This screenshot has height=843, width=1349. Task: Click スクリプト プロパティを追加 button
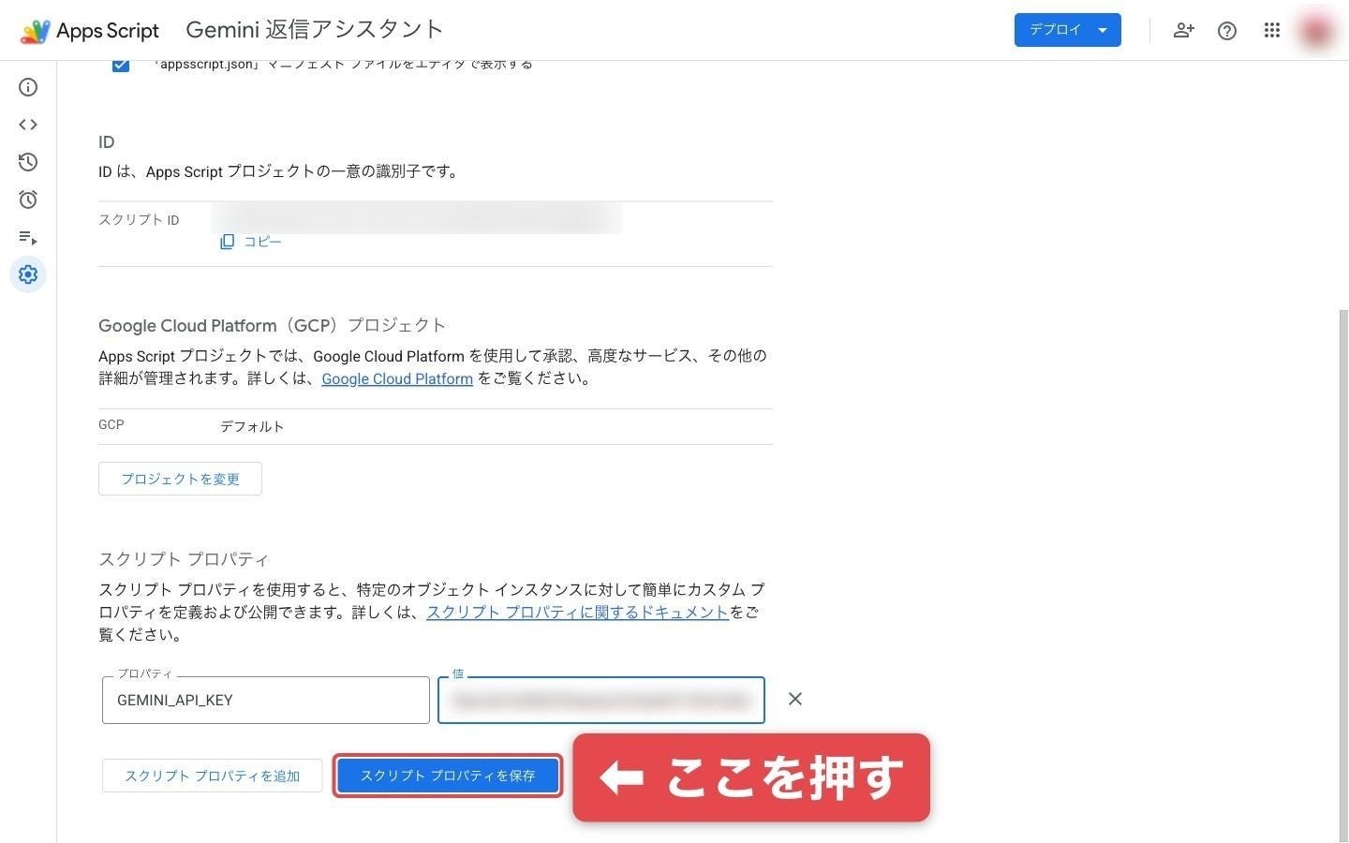pyautogui.click(x=212, y=776)
